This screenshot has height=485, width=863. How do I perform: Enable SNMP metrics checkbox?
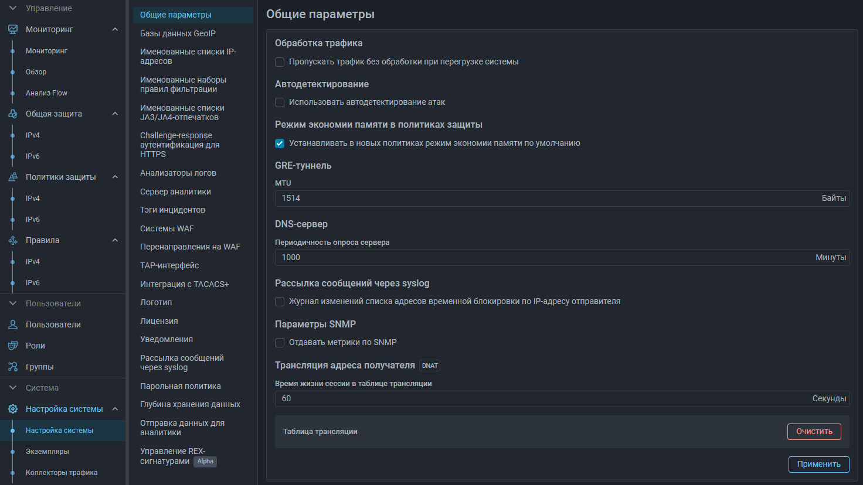[280, 343]
